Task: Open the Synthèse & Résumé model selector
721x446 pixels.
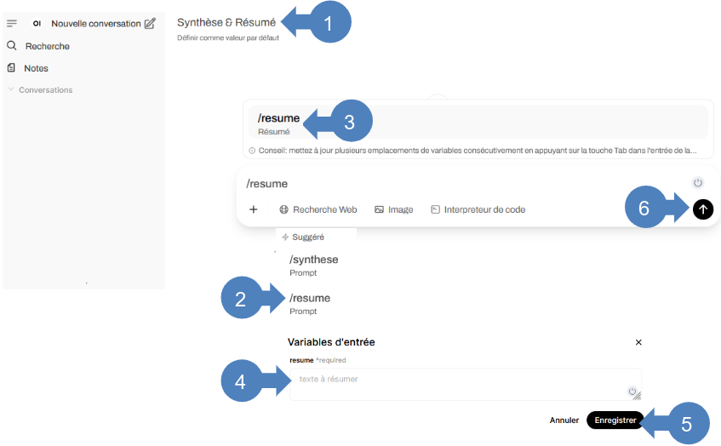Action: (226, 22)
